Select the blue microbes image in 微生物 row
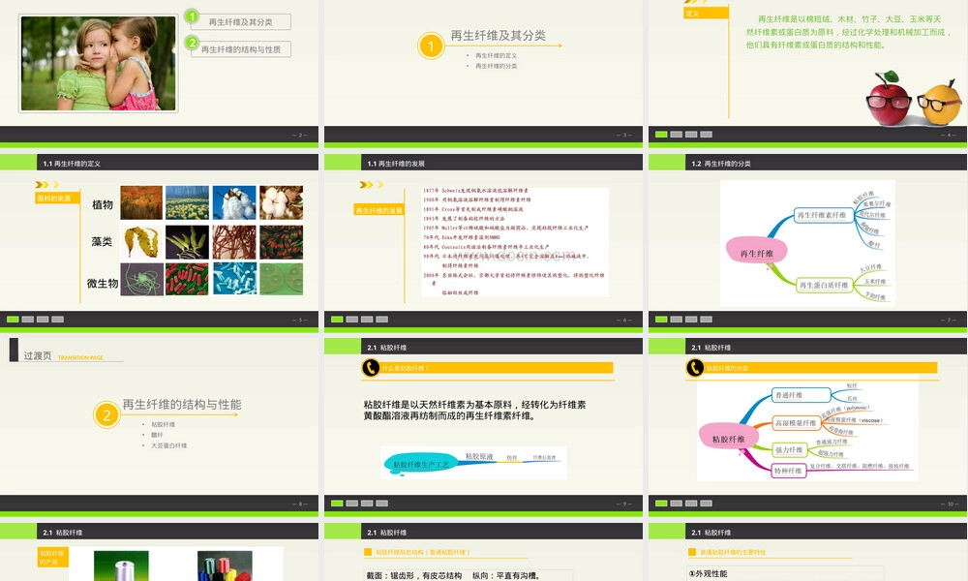This screenshot has width=968, height=581. tap(234, 279)
